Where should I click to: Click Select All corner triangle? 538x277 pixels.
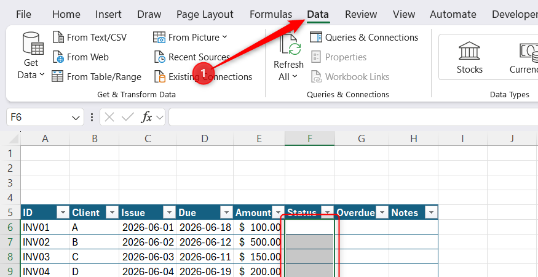pos(14,138)
